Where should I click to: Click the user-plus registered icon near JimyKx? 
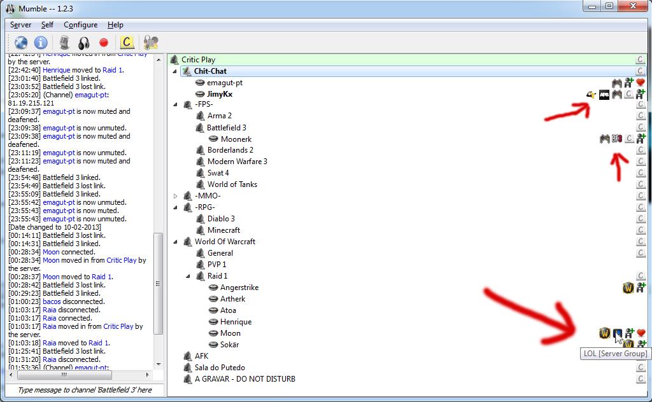(x=641, y=94)
